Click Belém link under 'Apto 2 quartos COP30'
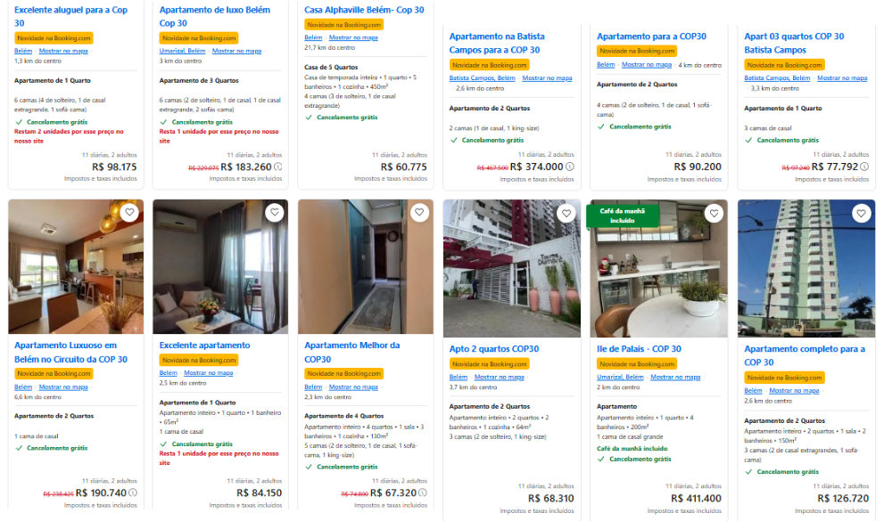Image resolution: width=884 pixels, height=521 pixels. pyautogui.click(x=456, y=377)
